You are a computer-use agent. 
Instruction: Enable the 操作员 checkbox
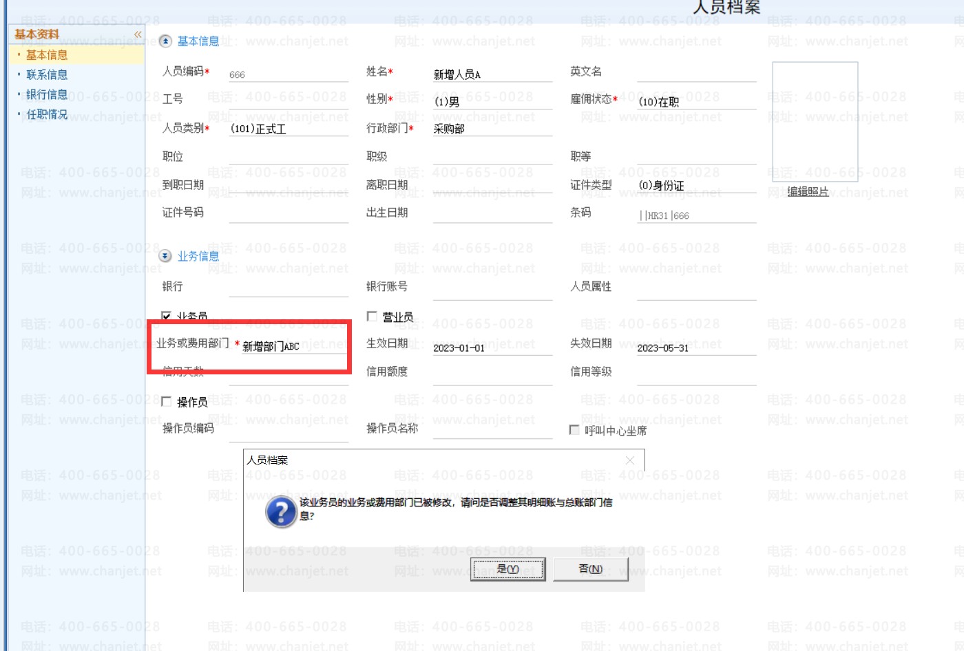[x=166, y=401]
